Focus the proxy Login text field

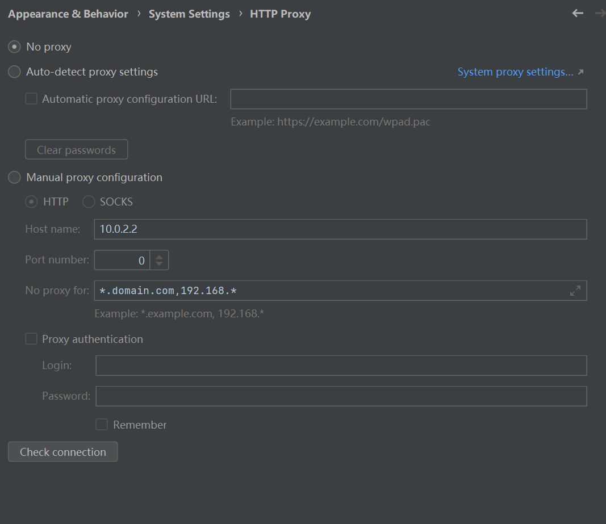click(x=341, y=366)
